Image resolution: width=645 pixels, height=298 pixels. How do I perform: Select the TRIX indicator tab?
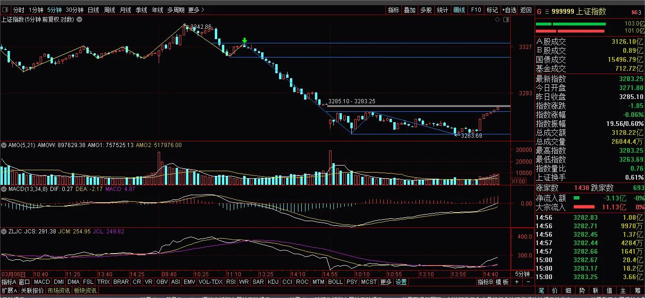[103, 282]
